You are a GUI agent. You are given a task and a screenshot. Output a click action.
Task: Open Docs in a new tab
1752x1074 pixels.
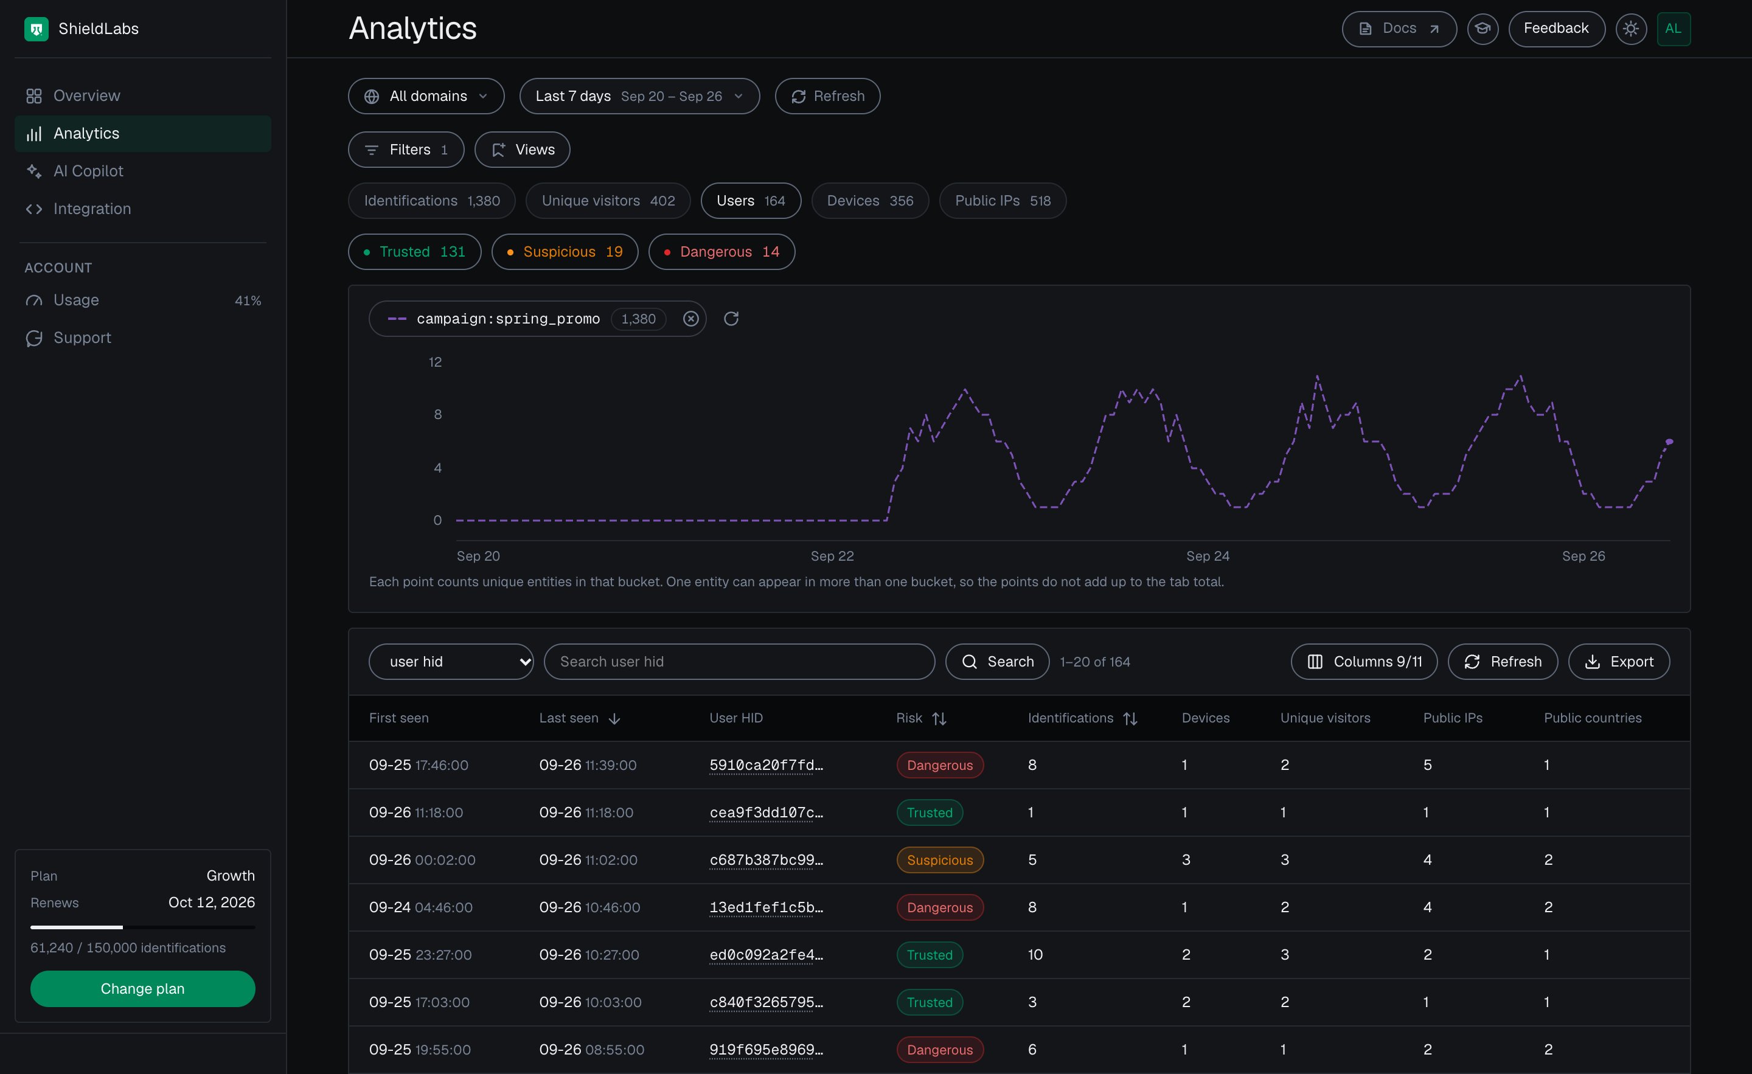click(1399, 29)
